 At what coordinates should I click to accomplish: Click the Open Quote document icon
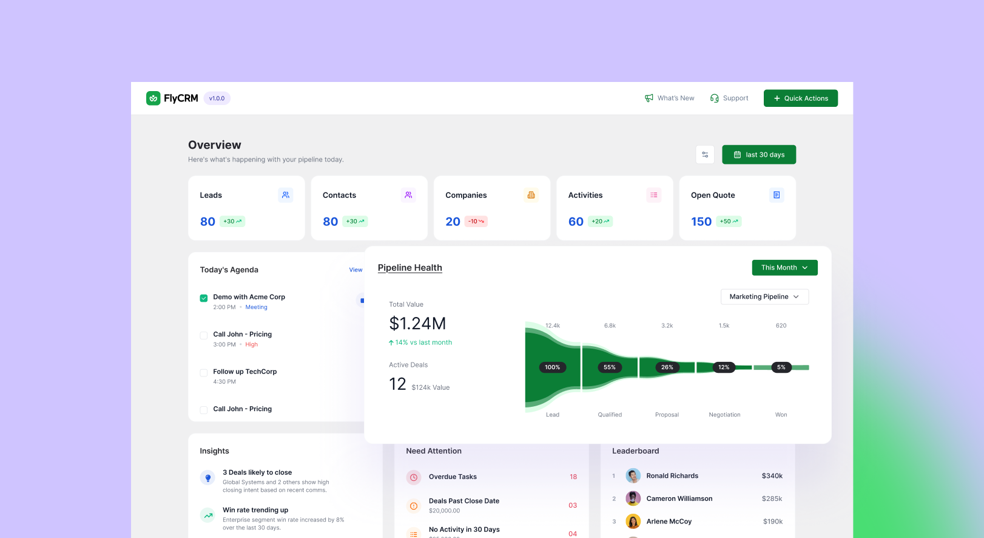777,195
